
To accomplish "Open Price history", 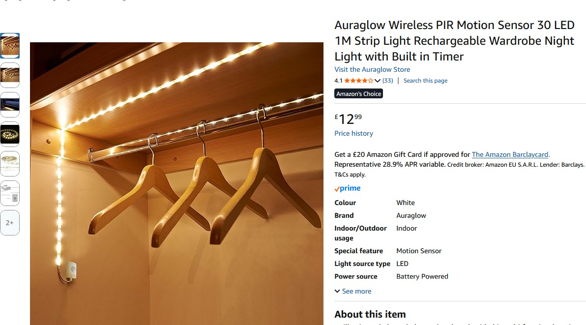I will (353, 133).
